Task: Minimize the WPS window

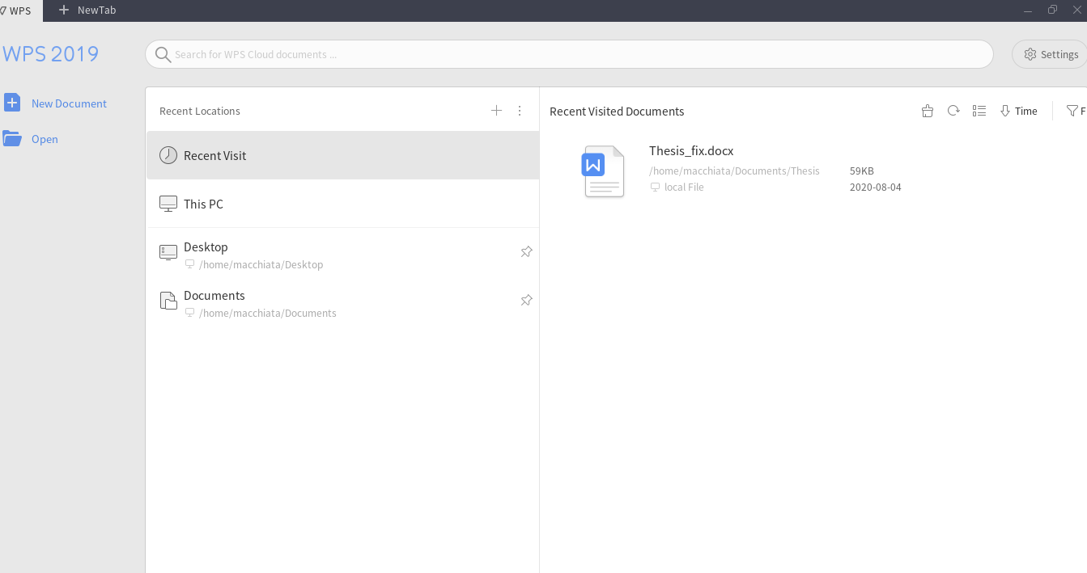Action: (x=1027, y=11)
